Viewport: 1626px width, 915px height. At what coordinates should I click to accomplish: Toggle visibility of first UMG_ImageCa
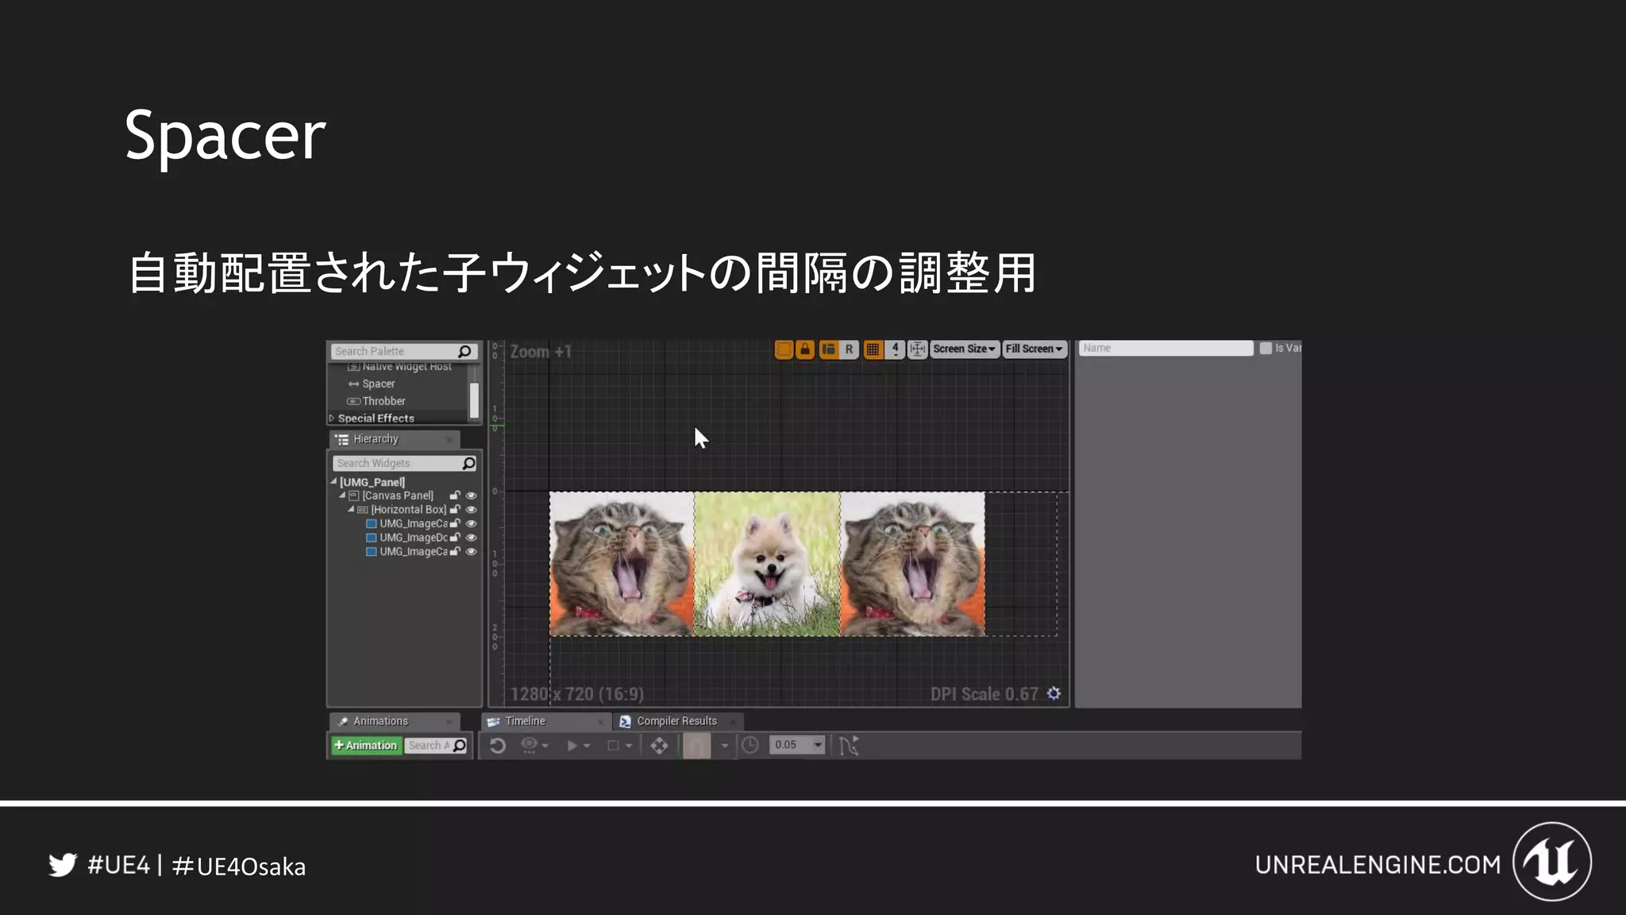click(x=471, y=524)
